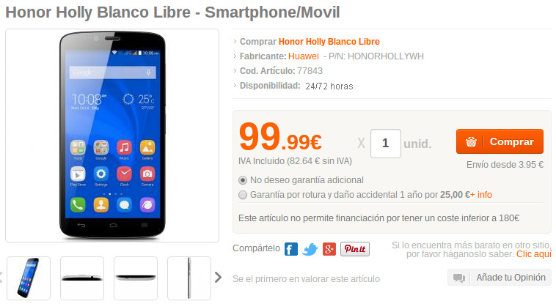Share this product on Twitter
The height and width of the screenshot is (304, 556).
[x=310, y=249]
